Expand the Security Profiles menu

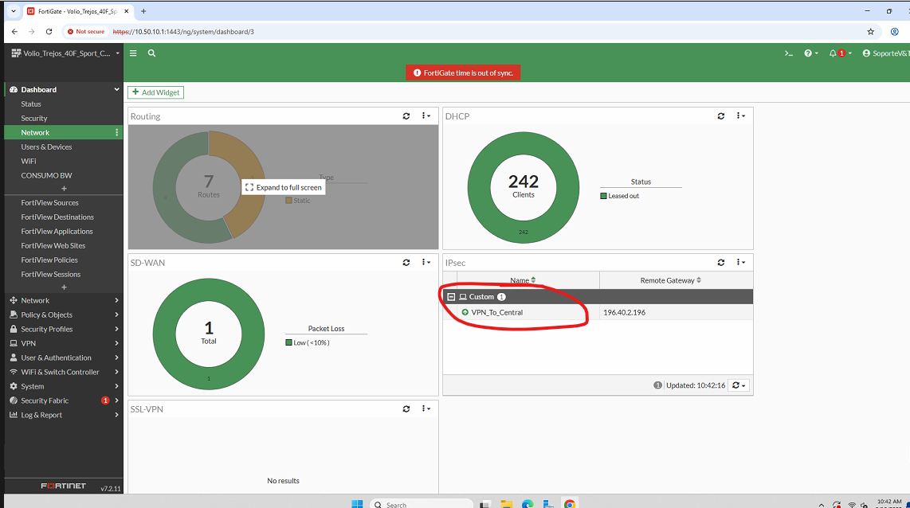click(64, 330)
